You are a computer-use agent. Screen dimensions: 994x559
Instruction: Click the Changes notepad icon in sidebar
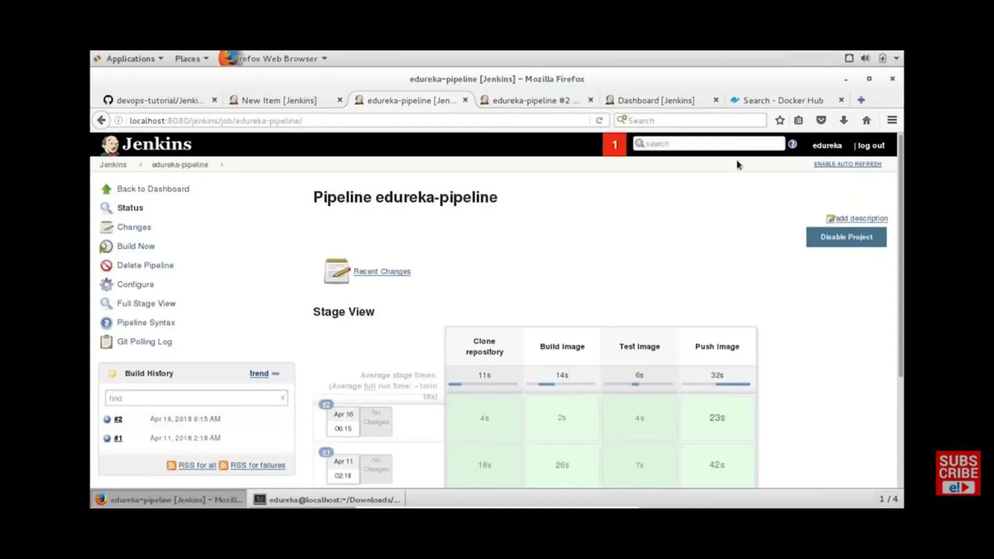tap(106, 227)
